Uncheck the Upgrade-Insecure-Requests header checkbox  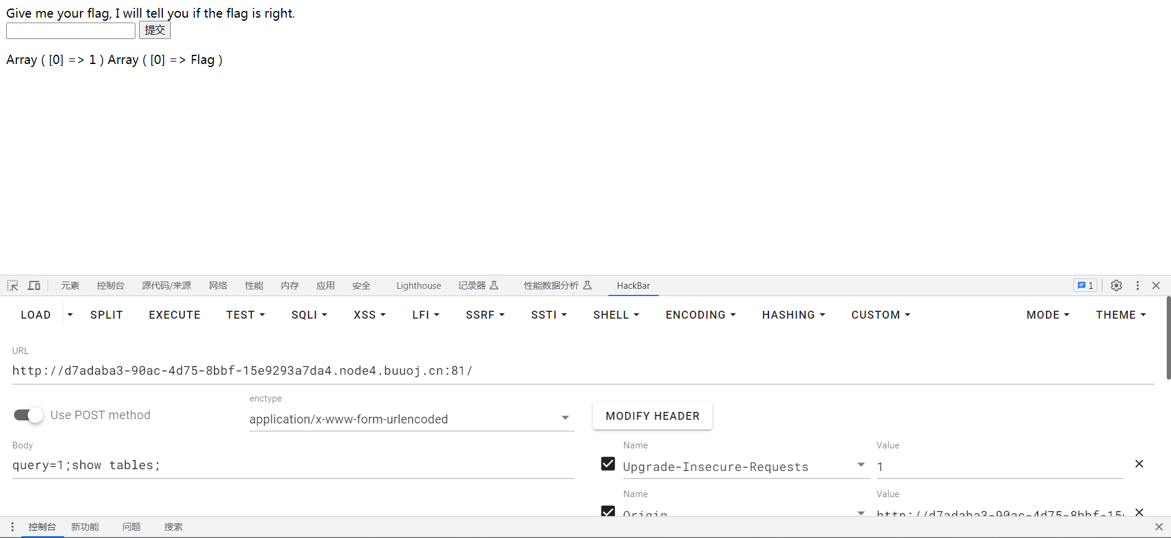tap(608, 464)
